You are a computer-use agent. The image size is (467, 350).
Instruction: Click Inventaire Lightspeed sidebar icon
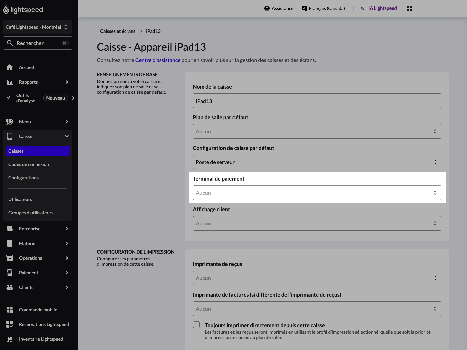[10, 339]
